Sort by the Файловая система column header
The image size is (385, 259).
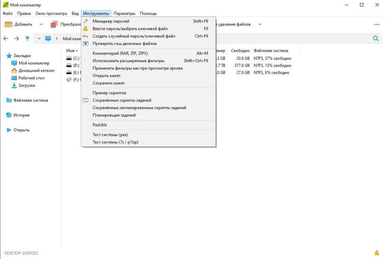coord(271,51)
